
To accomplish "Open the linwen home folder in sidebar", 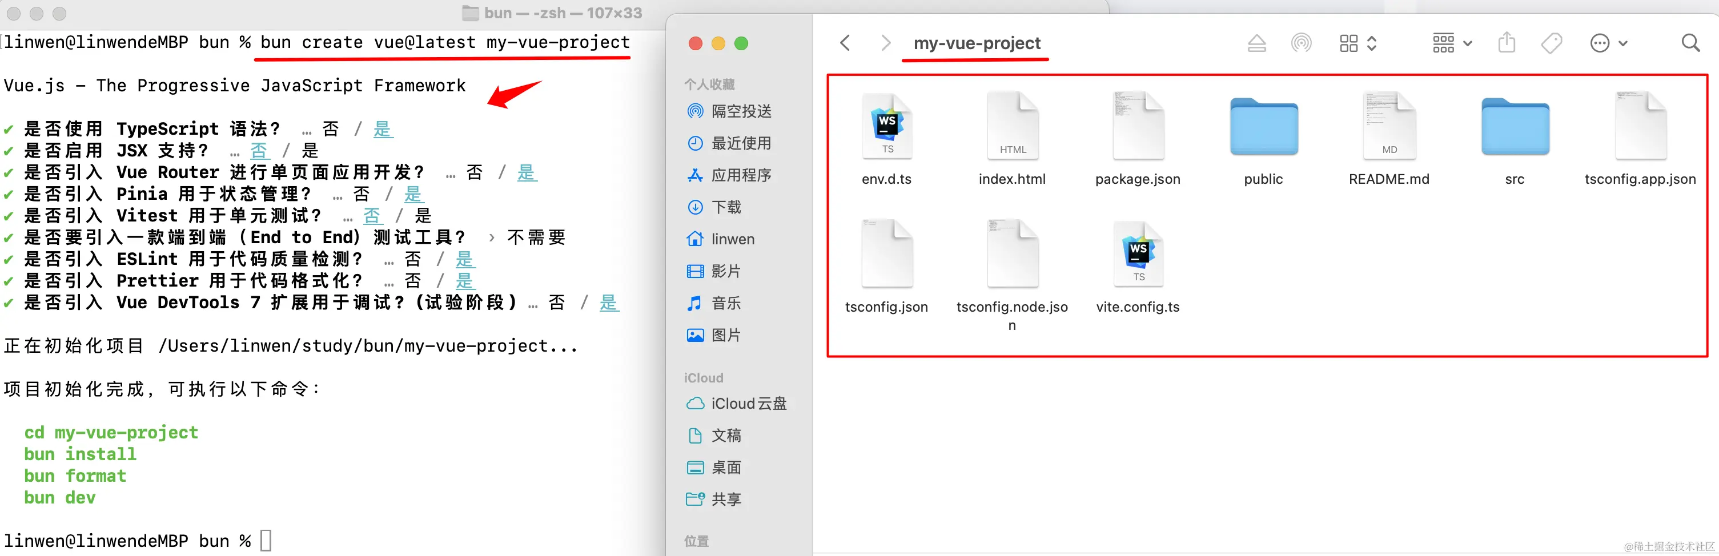I will [x=721, y=239].
